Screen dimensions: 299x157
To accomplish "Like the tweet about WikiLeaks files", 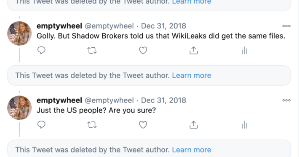I will pyautogui.click(x=143, y=50).
